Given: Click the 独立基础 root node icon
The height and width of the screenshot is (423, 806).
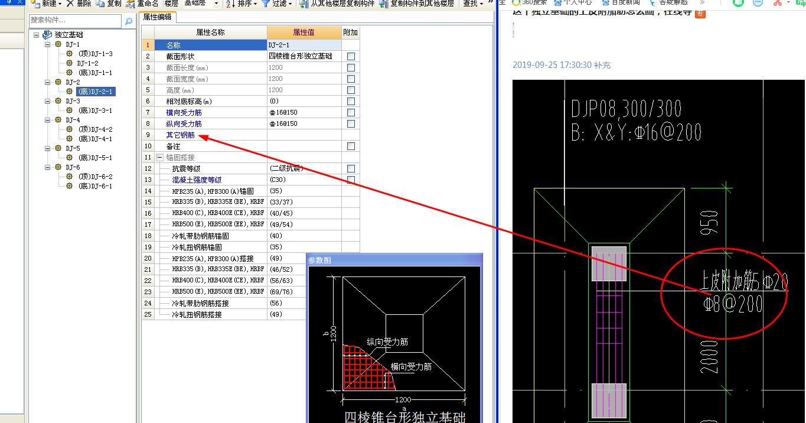Looking at the screenshot, I should [x=48, y=35].
